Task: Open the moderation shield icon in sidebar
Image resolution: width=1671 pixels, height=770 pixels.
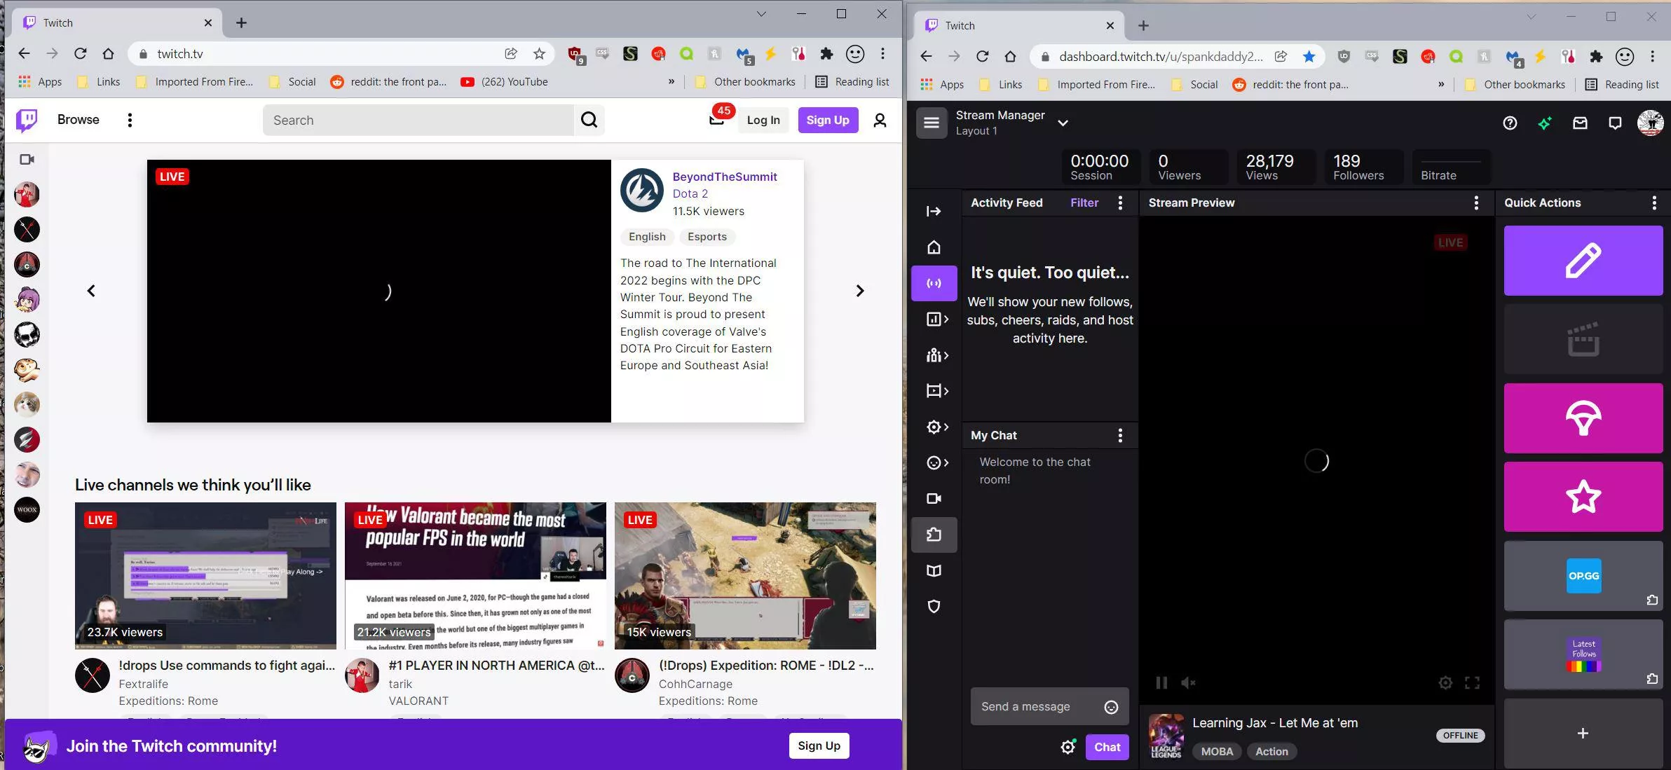Action: point(935,606)
